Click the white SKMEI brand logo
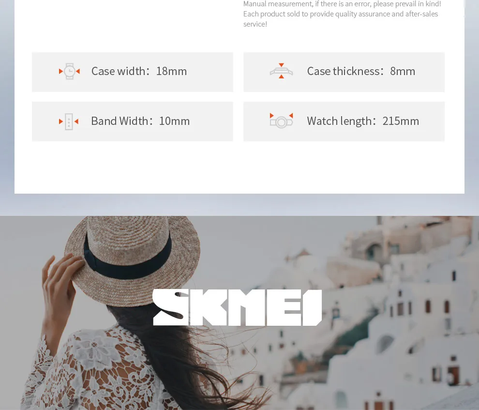This screenshot has width=479, height=410. click(238, 307)
